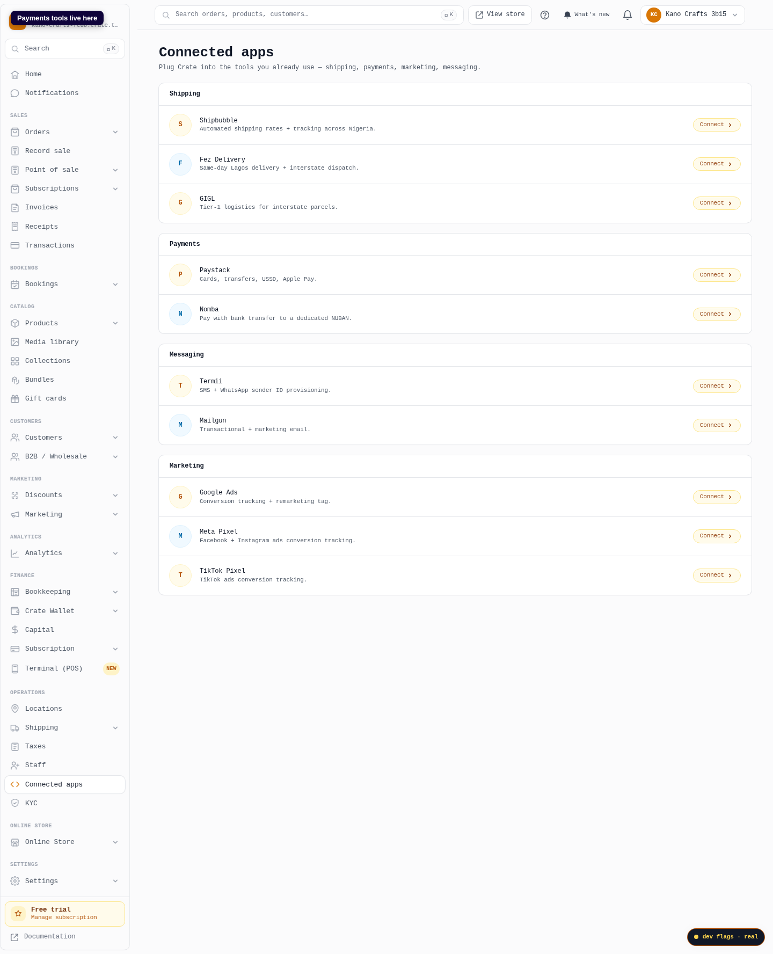Click Manage subscription link
The image size is (773, 954).
64,917
